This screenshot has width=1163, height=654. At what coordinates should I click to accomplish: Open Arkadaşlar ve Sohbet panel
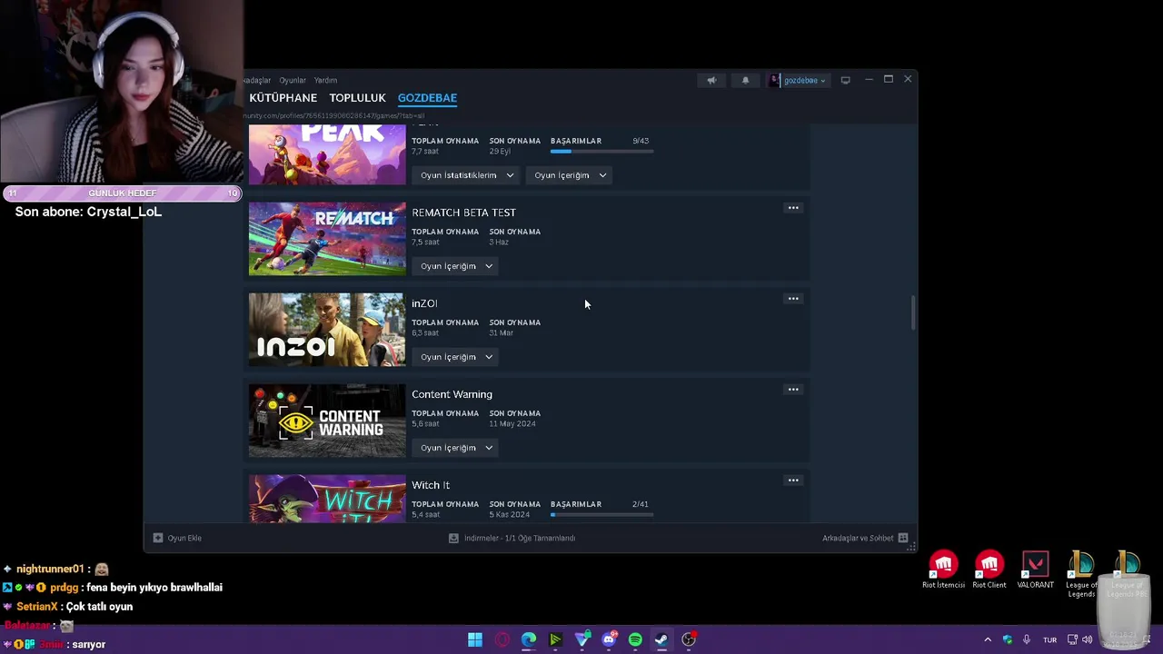coord(865,538)
